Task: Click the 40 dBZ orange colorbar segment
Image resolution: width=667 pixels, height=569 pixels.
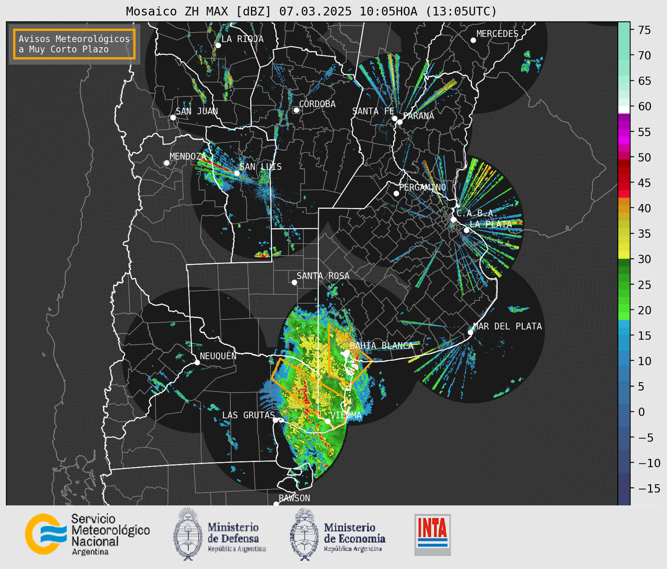Action: [624, 209]
